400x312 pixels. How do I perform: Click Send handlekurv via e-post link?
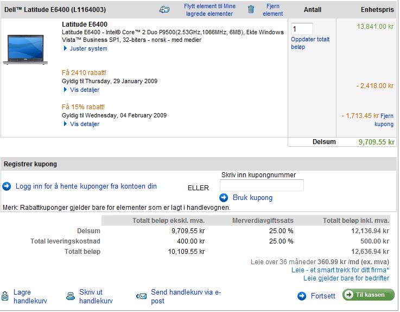click(186, 296)
